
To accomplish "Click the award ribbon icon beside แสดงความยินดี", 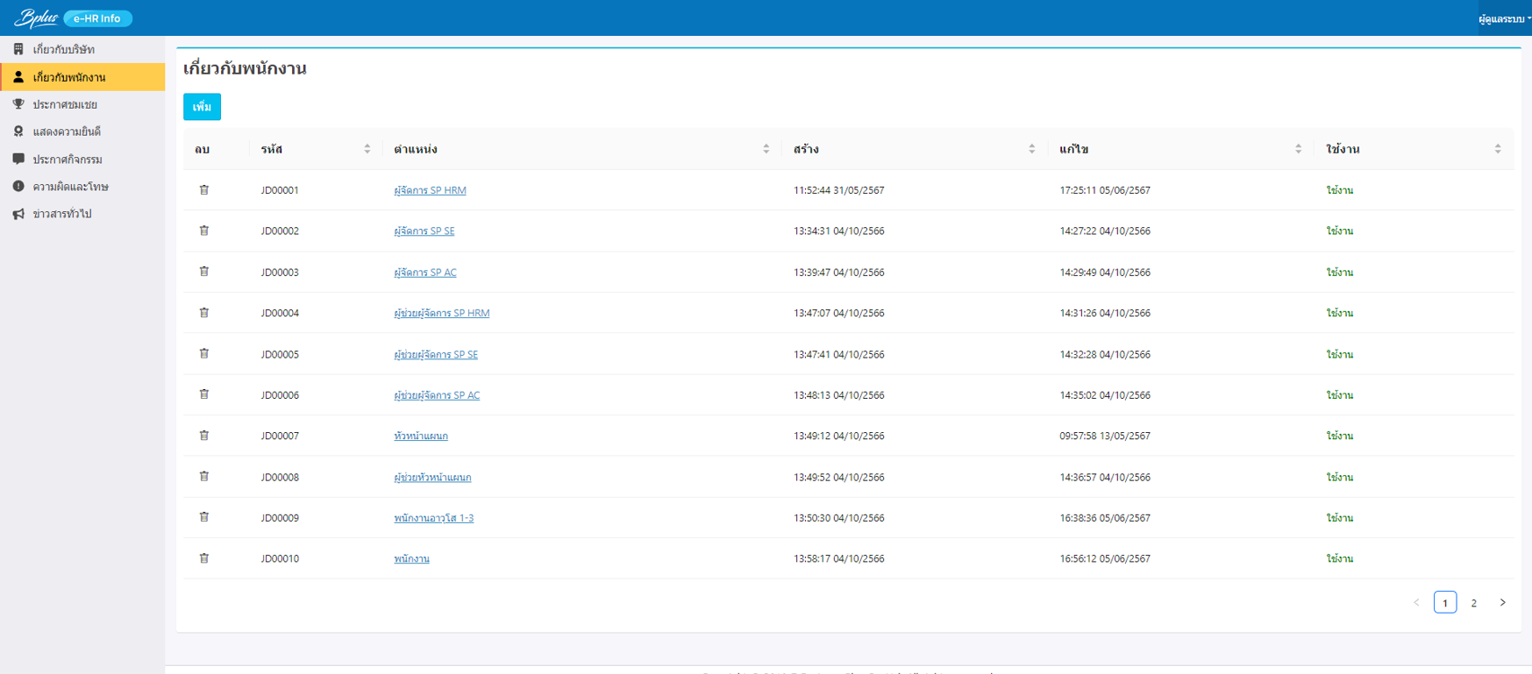I will [18, 131].
